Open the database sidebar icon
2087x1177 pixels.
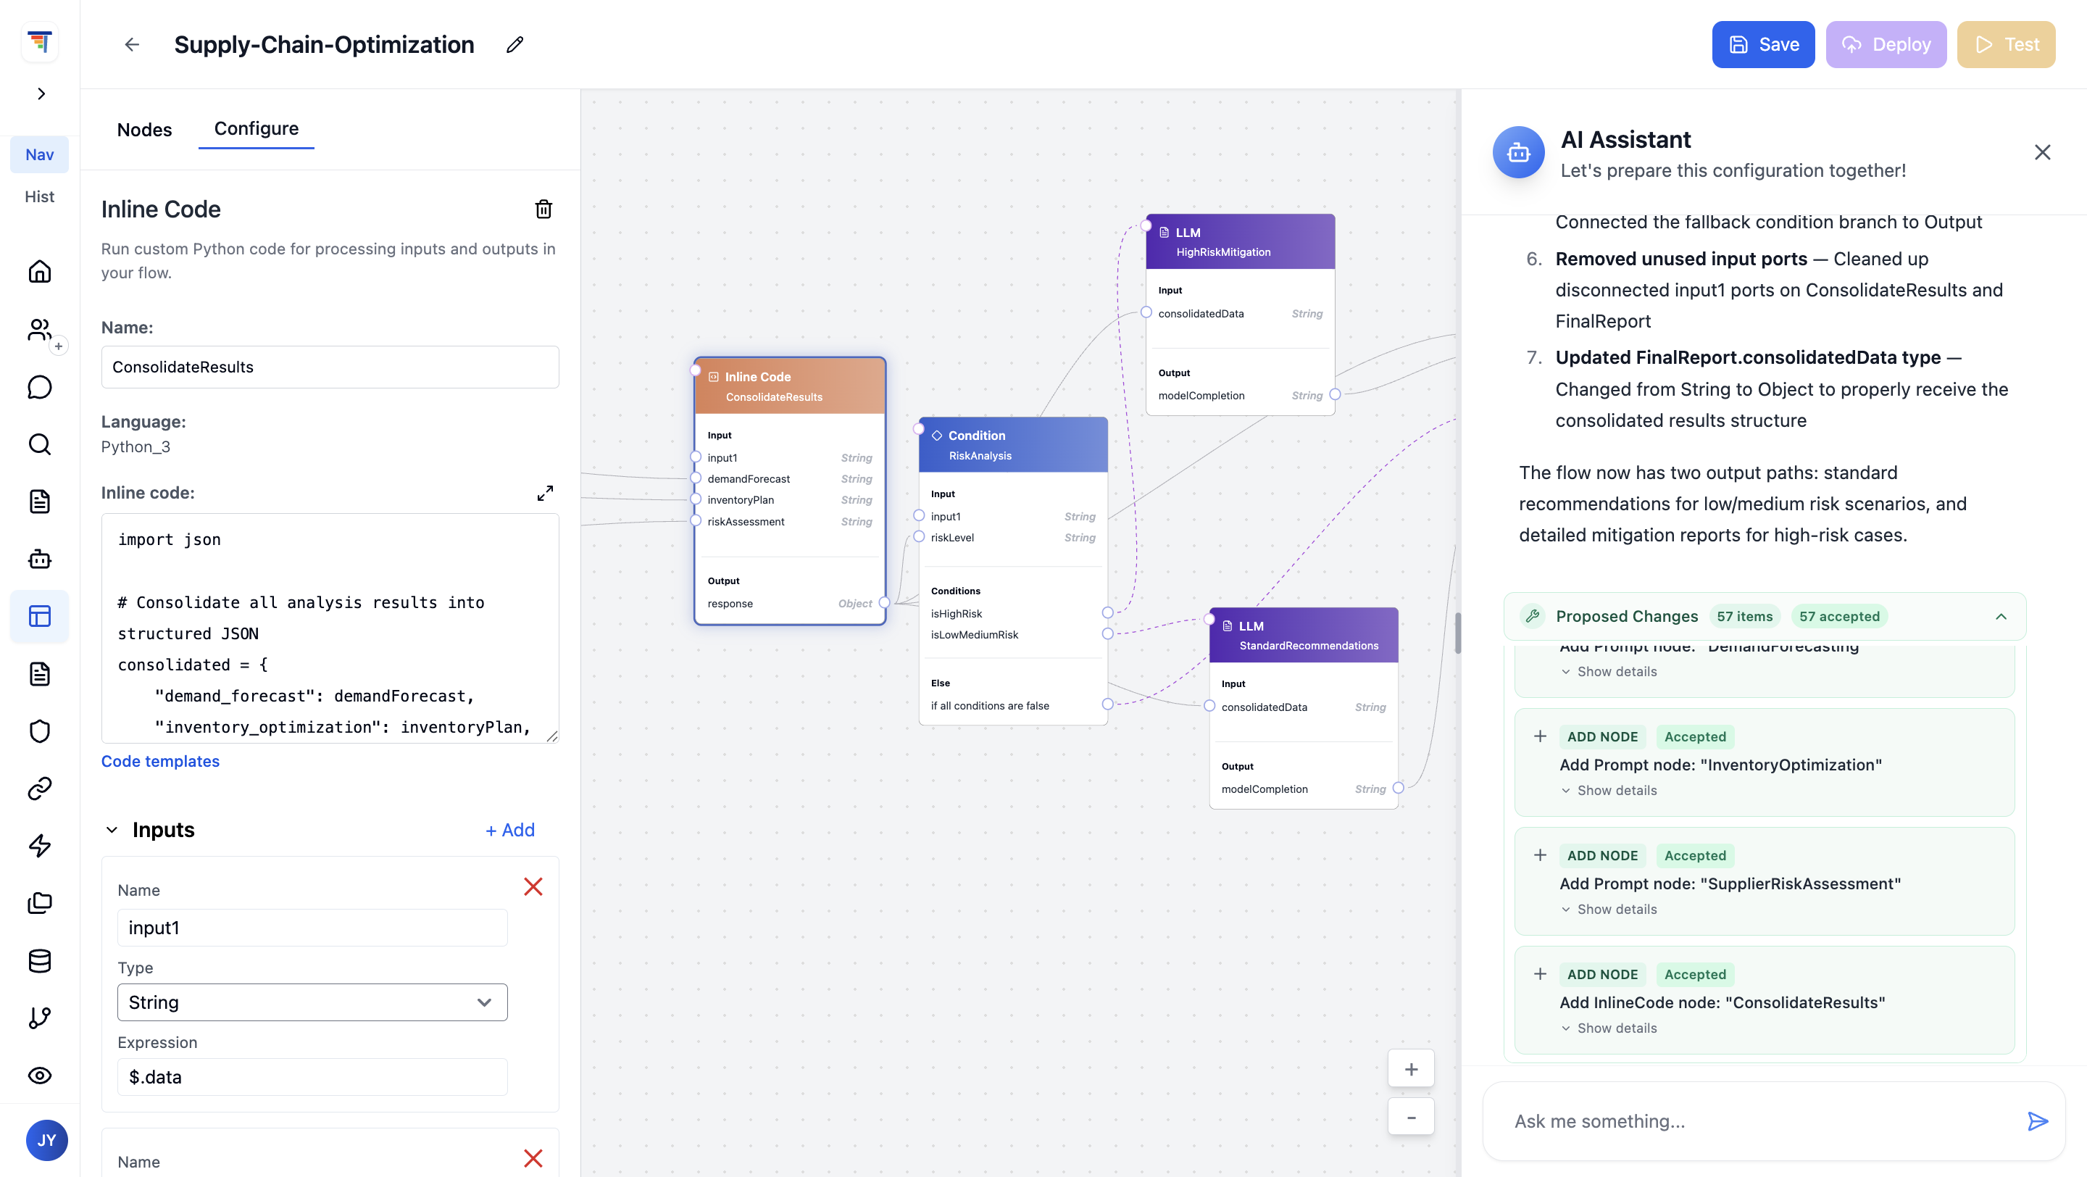click(x=40, y=961)
